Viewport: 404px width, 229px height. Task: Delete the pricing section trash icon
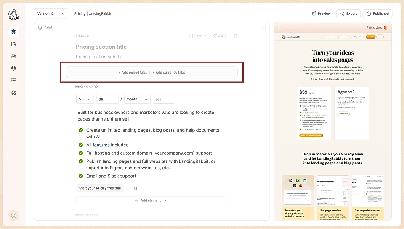coord(235,36)
